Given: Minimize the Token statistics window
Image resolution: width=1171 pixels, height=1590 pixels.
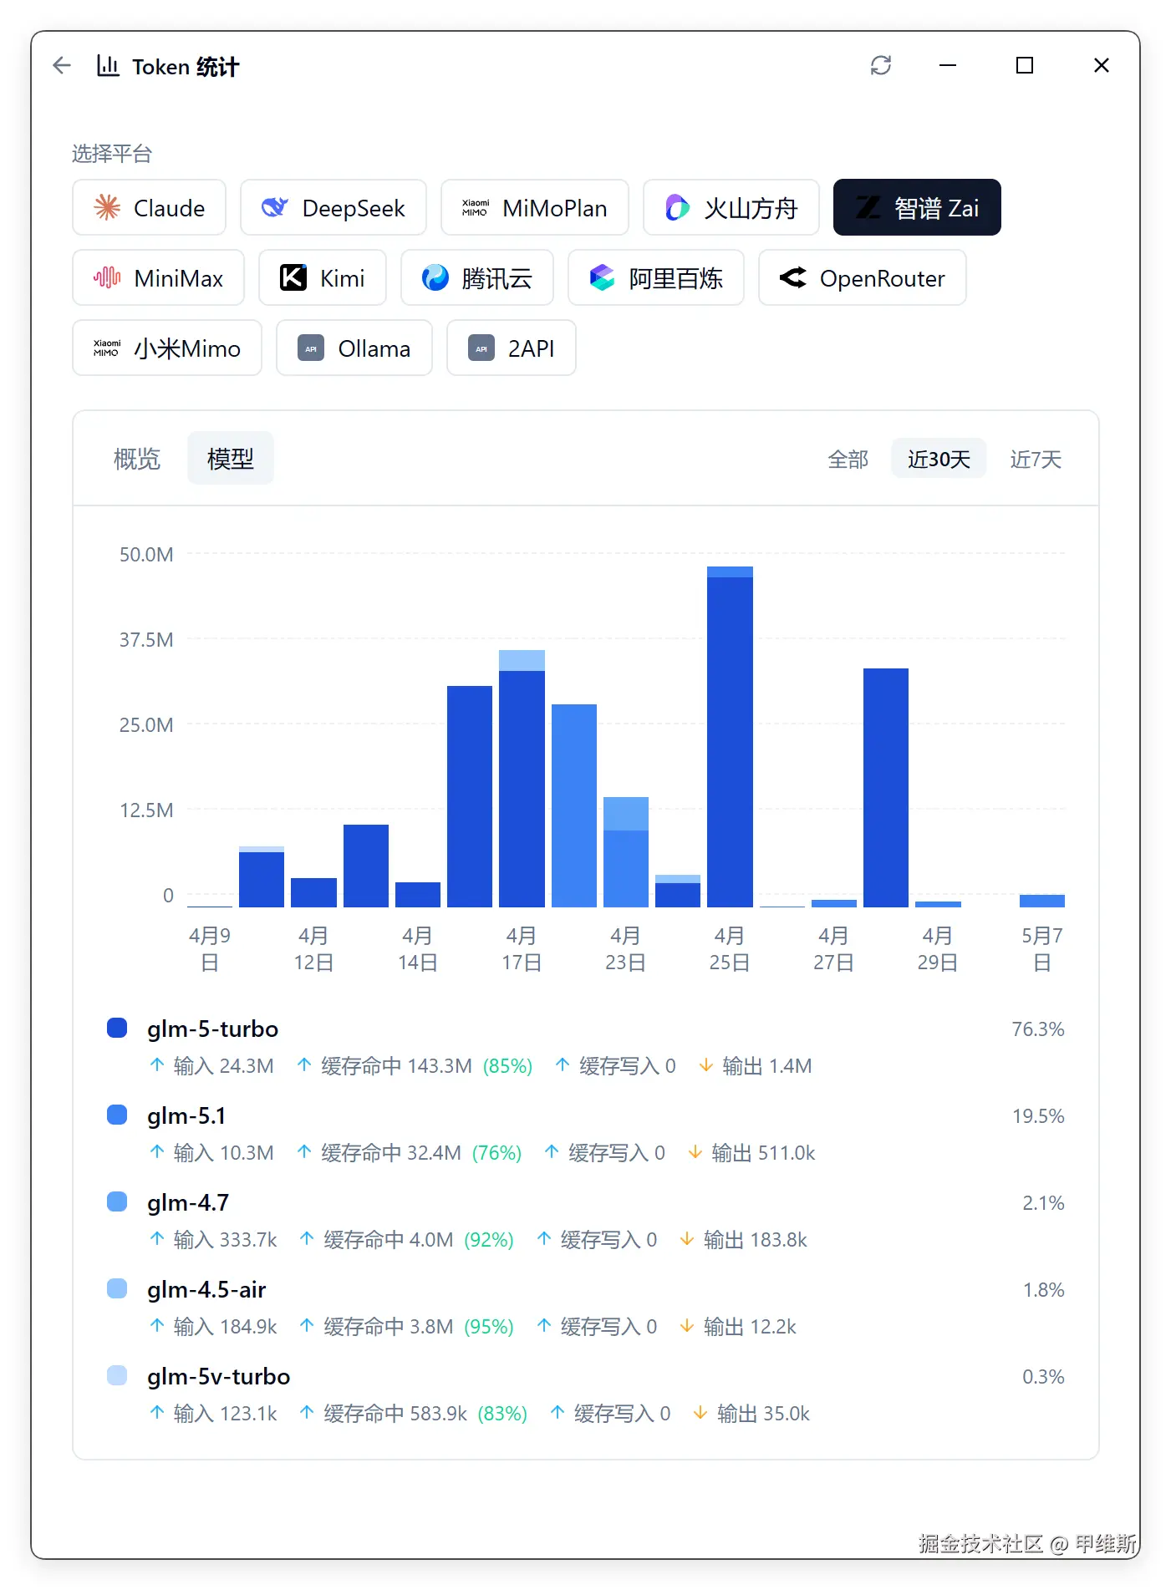Looking at the screenshot, I should coord(948,65).
